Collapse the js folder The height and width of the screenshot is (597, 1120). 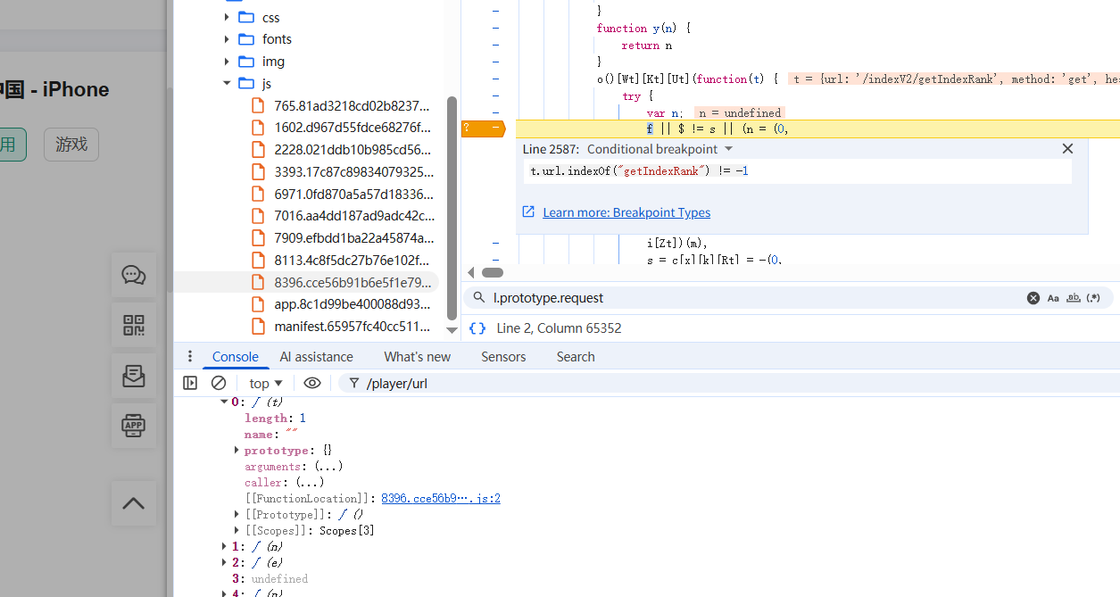click(227, 83)
